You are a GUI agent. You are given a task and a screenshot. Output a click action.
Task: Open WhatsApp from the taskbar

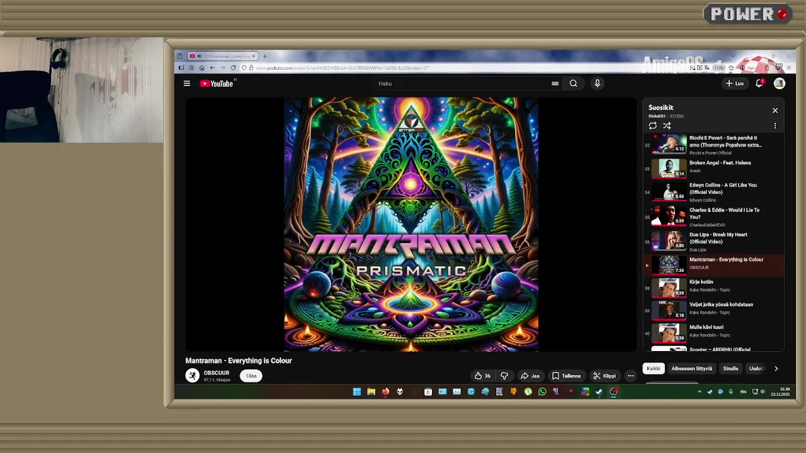click(542, 392)
